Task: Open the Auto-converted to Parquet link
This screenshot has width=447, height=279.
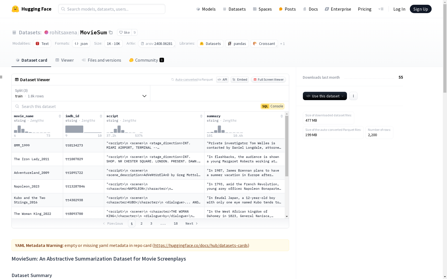Action: point(192,80)
